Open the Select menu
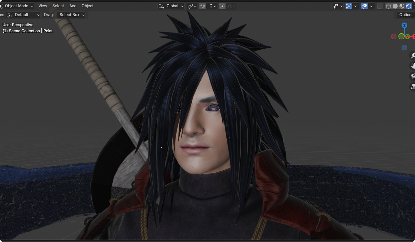This screenshot has height=242, width=415. [58, 6]
